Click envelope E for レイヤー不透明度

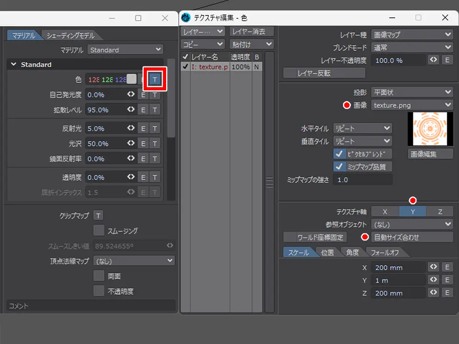click(447, 60)
